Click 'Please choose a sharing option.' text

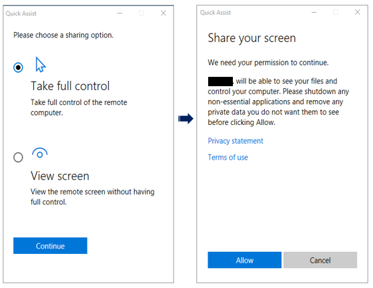point(63,35)
